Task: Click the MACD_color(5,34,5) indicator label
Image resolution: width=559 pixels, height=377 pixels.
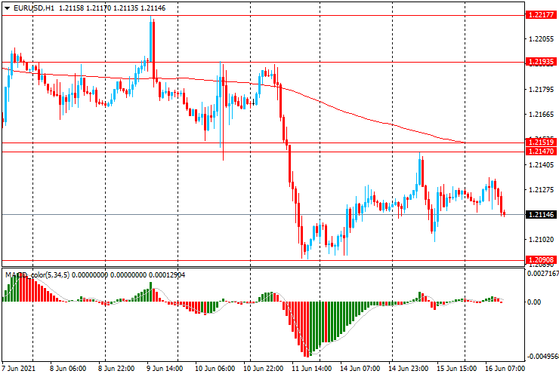Action: (38, 274)
